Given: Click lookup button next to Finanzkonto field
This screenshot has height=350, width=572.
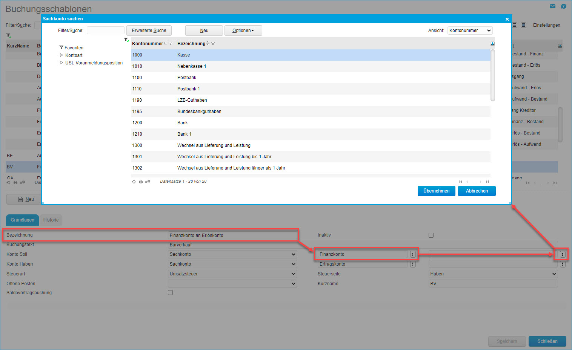Looking at the screenshot, I should (413, 254).
